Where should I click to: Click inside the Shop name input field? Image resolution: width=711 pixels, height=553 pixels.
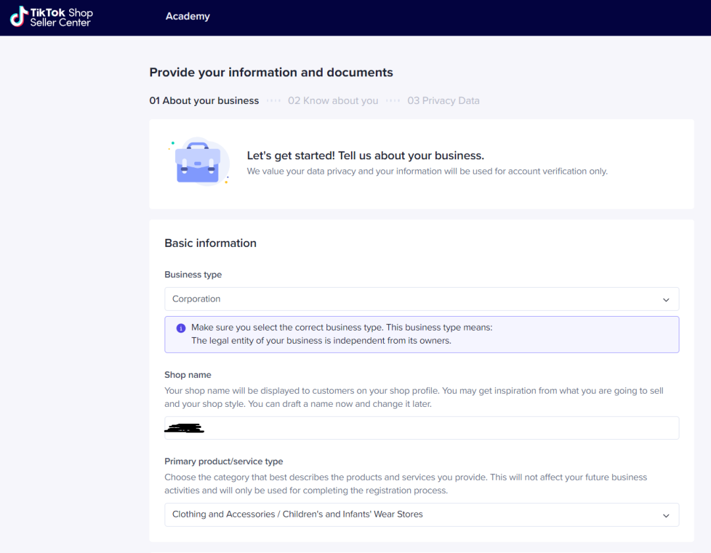pos(434,428)
